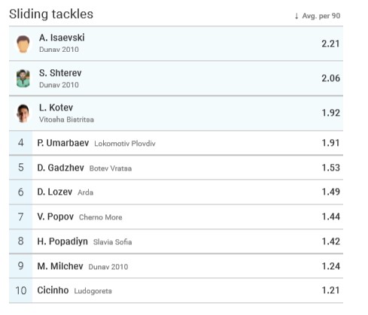Viewport: 368px width, 315px height.
Task: Open Botev Vratsa team link
Action: [111, 168]
